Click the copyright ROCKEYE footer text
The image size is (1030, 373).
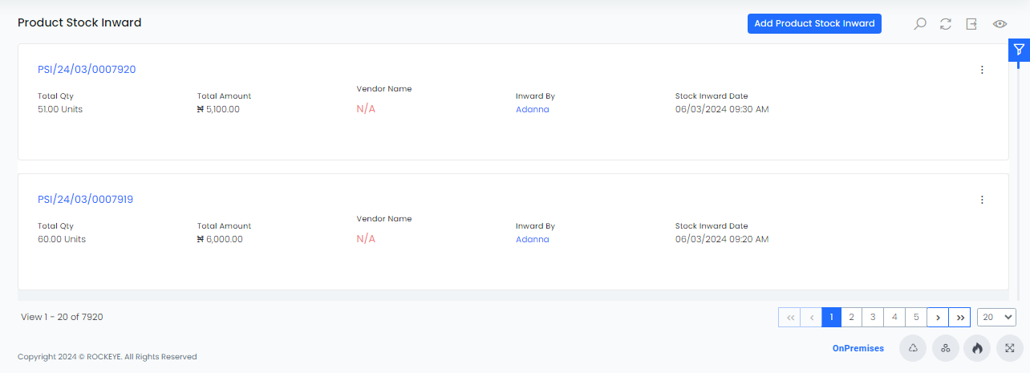(107, 357)
